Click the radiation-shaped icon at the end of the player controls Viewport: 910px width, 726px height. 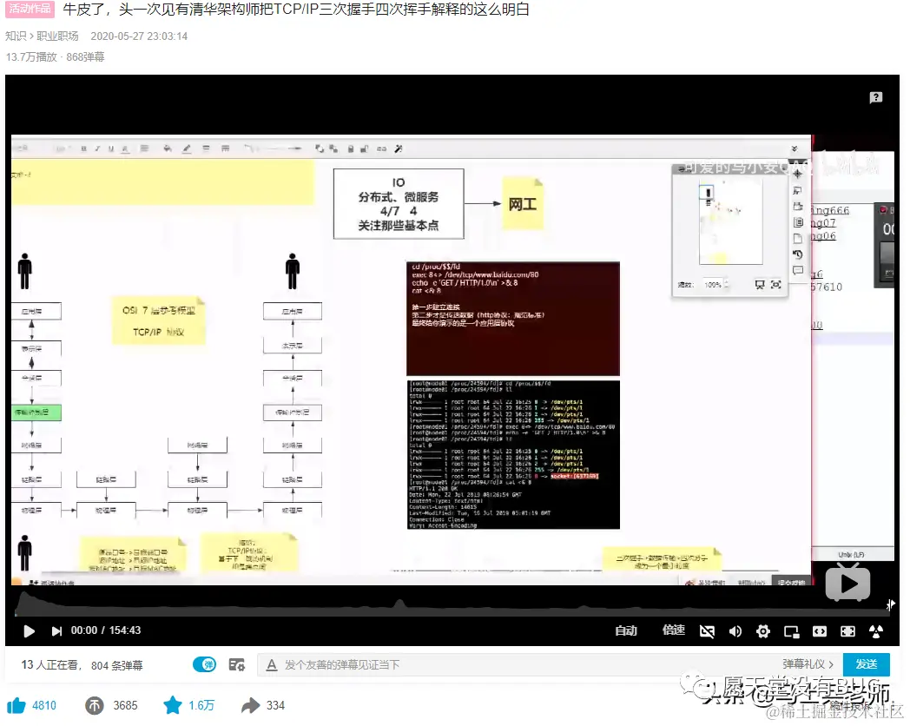click(x=876, y=631)
